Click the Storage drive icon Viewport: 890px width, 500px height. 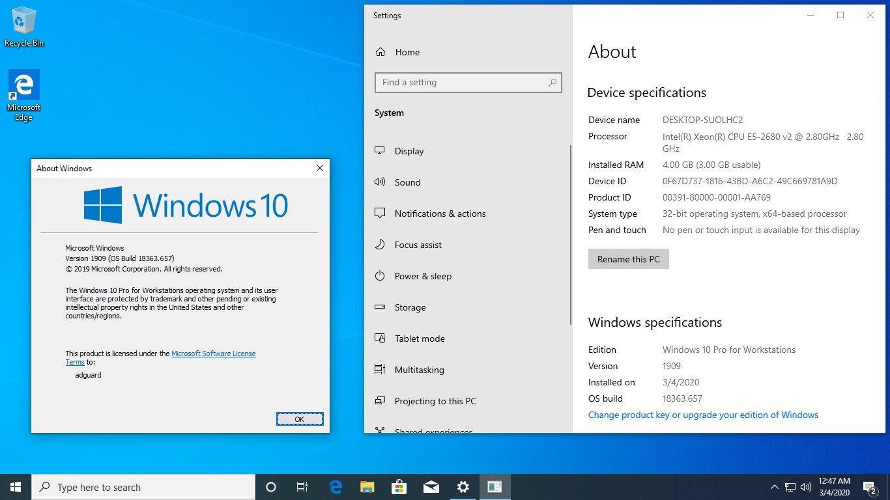(x=380, y=307)
